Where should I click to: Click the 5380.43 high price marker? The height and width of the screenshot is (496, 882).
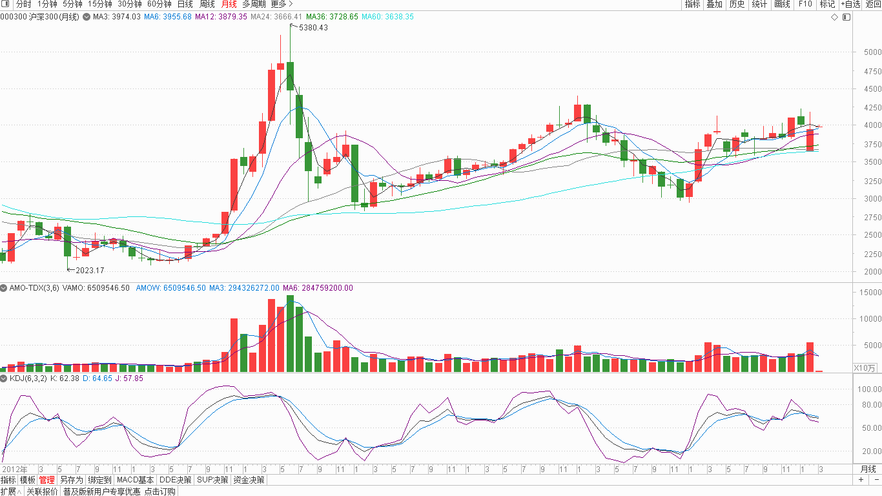coord(313,28)
